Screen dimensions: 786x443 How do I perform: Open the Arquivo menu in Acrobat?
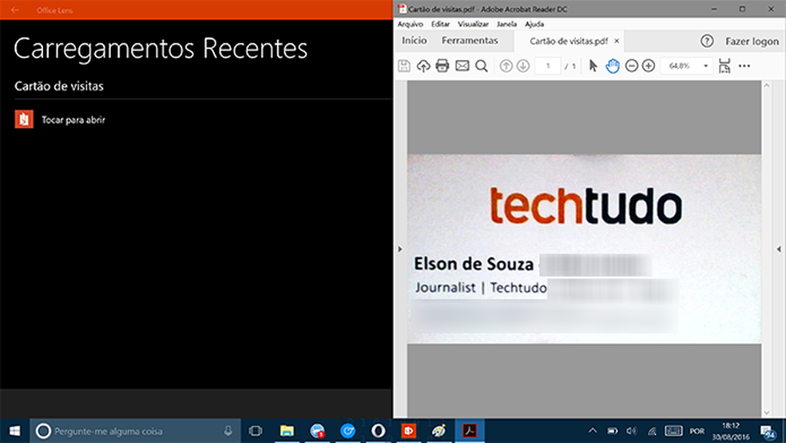pos(410,24)
